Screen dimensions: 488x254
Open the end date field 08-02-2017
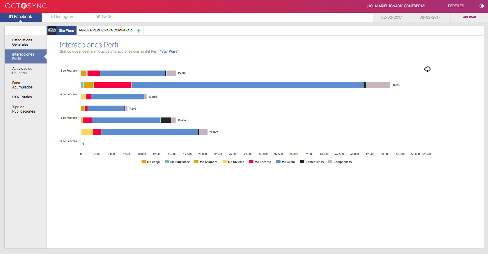[x=430, y=17]
